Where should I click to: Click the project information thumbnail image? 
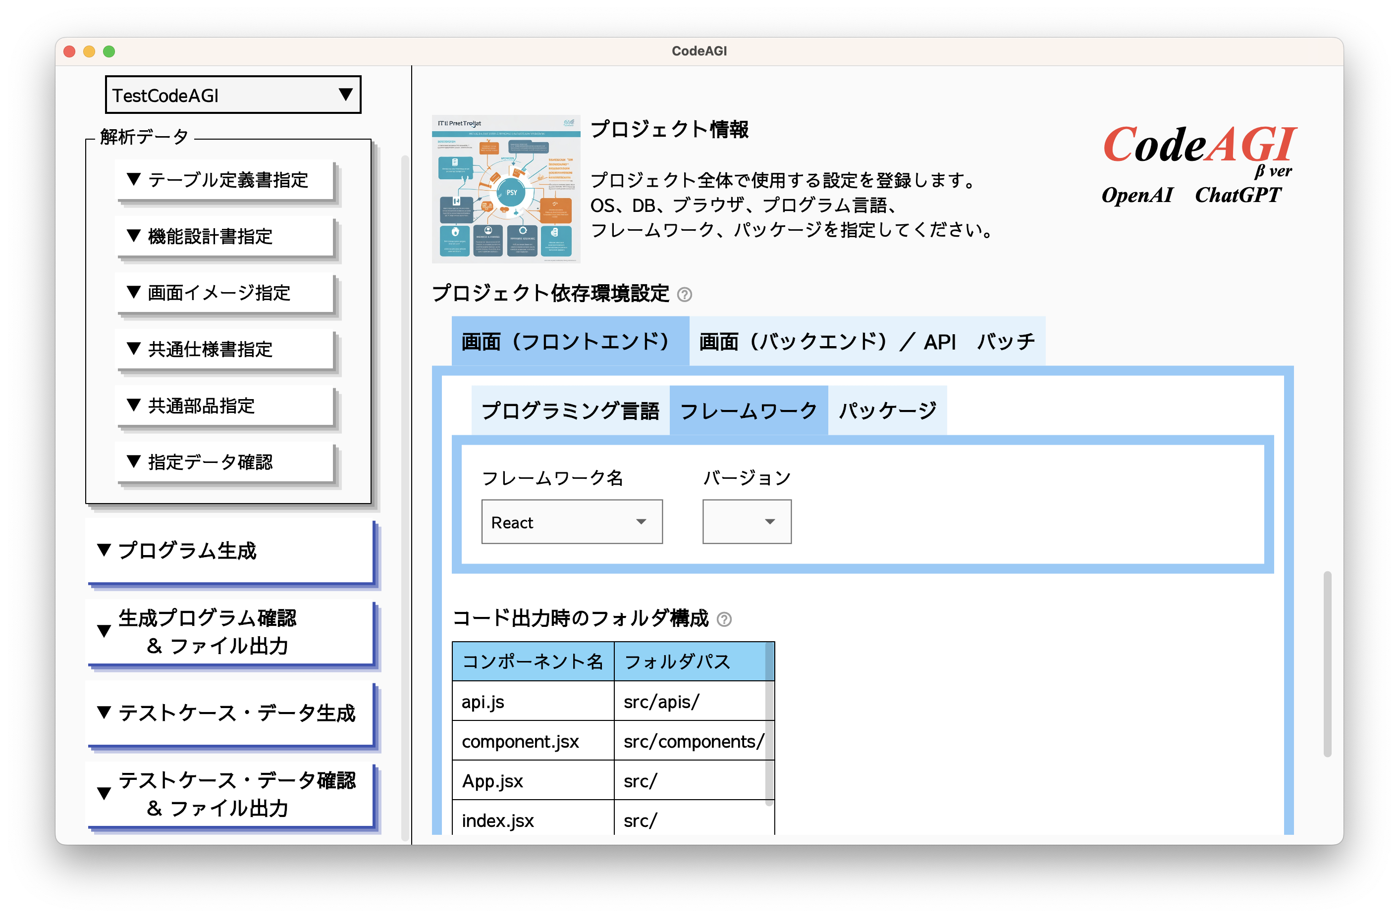click(506, 188)
